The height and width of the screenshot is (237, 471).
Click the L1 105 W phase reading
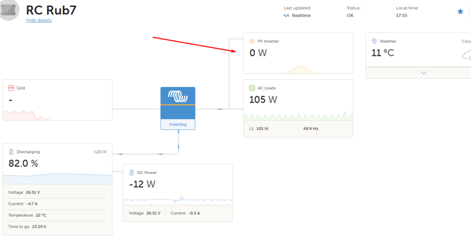click(259, 129)
